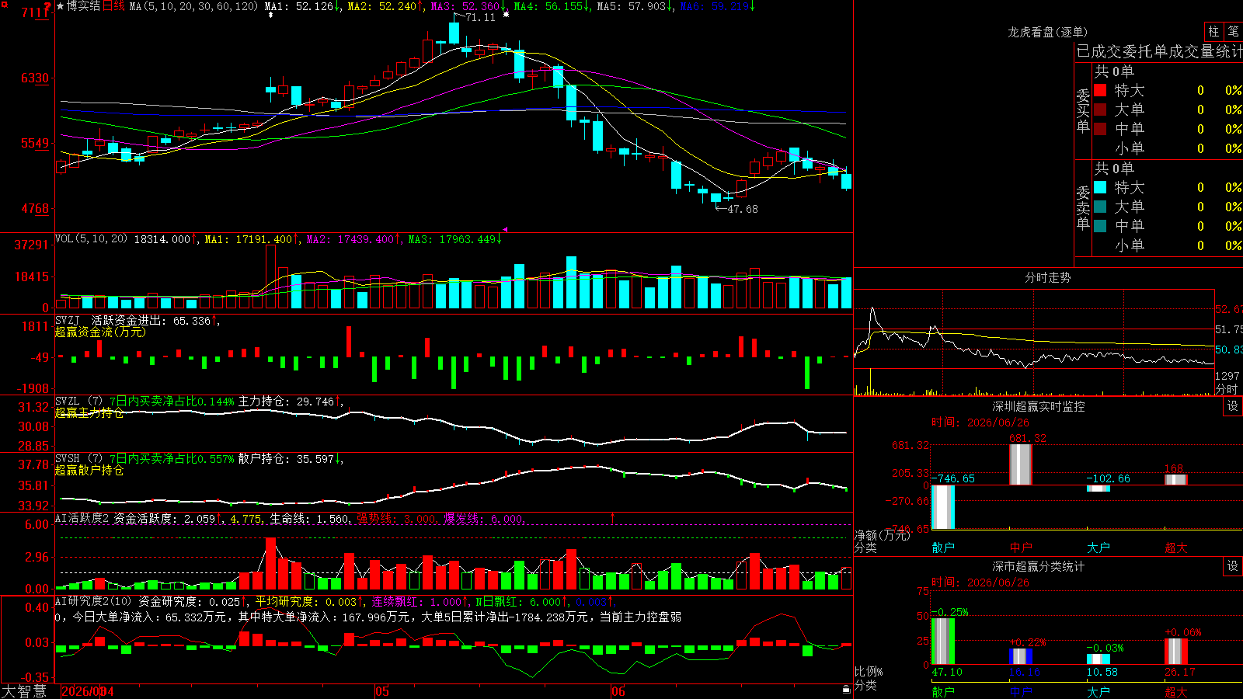Click the 深圳超赢实时监控 panel title
The width and height of the screenshot is (1243, 699).
[x=1039, y=406]
